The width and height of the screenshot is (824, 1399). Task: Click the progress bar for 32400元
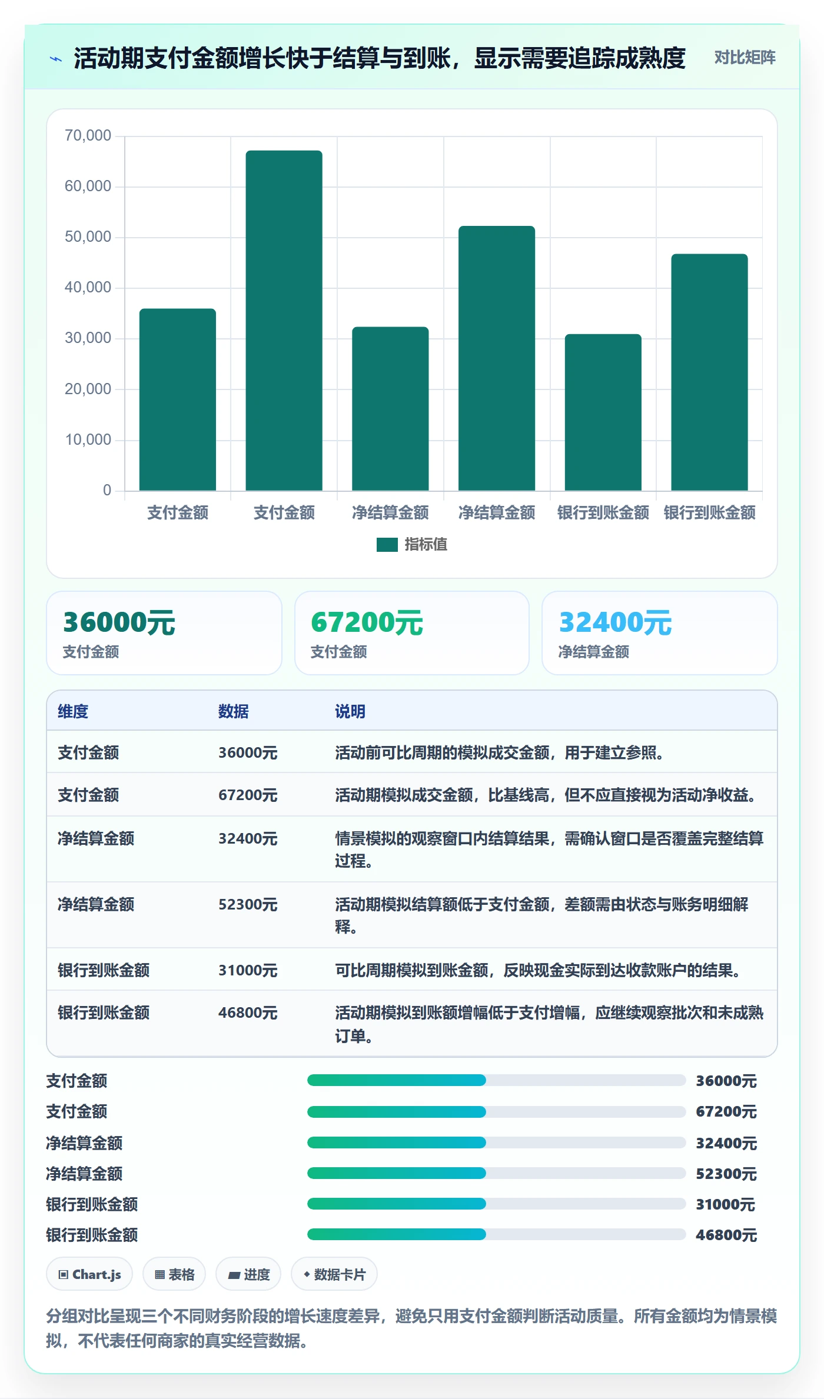(x=497, y=1142)
